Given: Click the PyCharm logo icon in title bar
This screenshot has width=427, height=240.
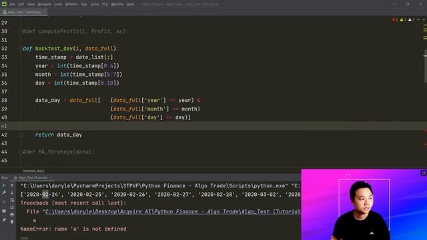Looking at the screenshot, I should coord(4,4).
